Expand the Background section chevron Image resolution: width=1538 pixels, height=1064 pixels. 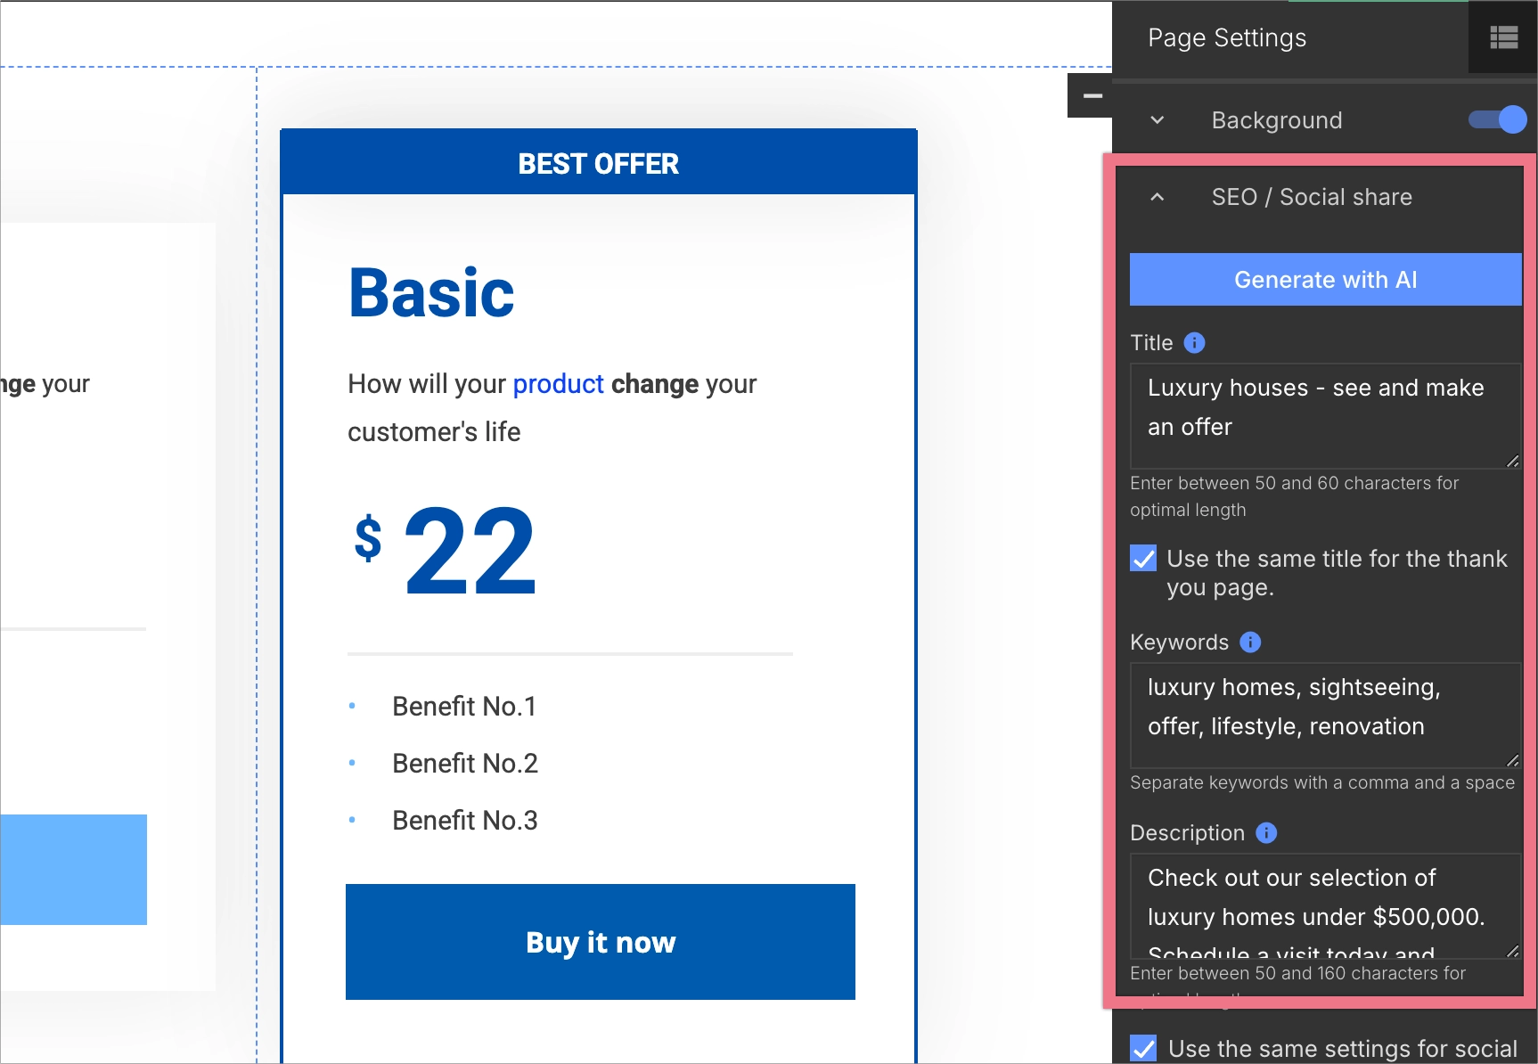coord(1156,119)
